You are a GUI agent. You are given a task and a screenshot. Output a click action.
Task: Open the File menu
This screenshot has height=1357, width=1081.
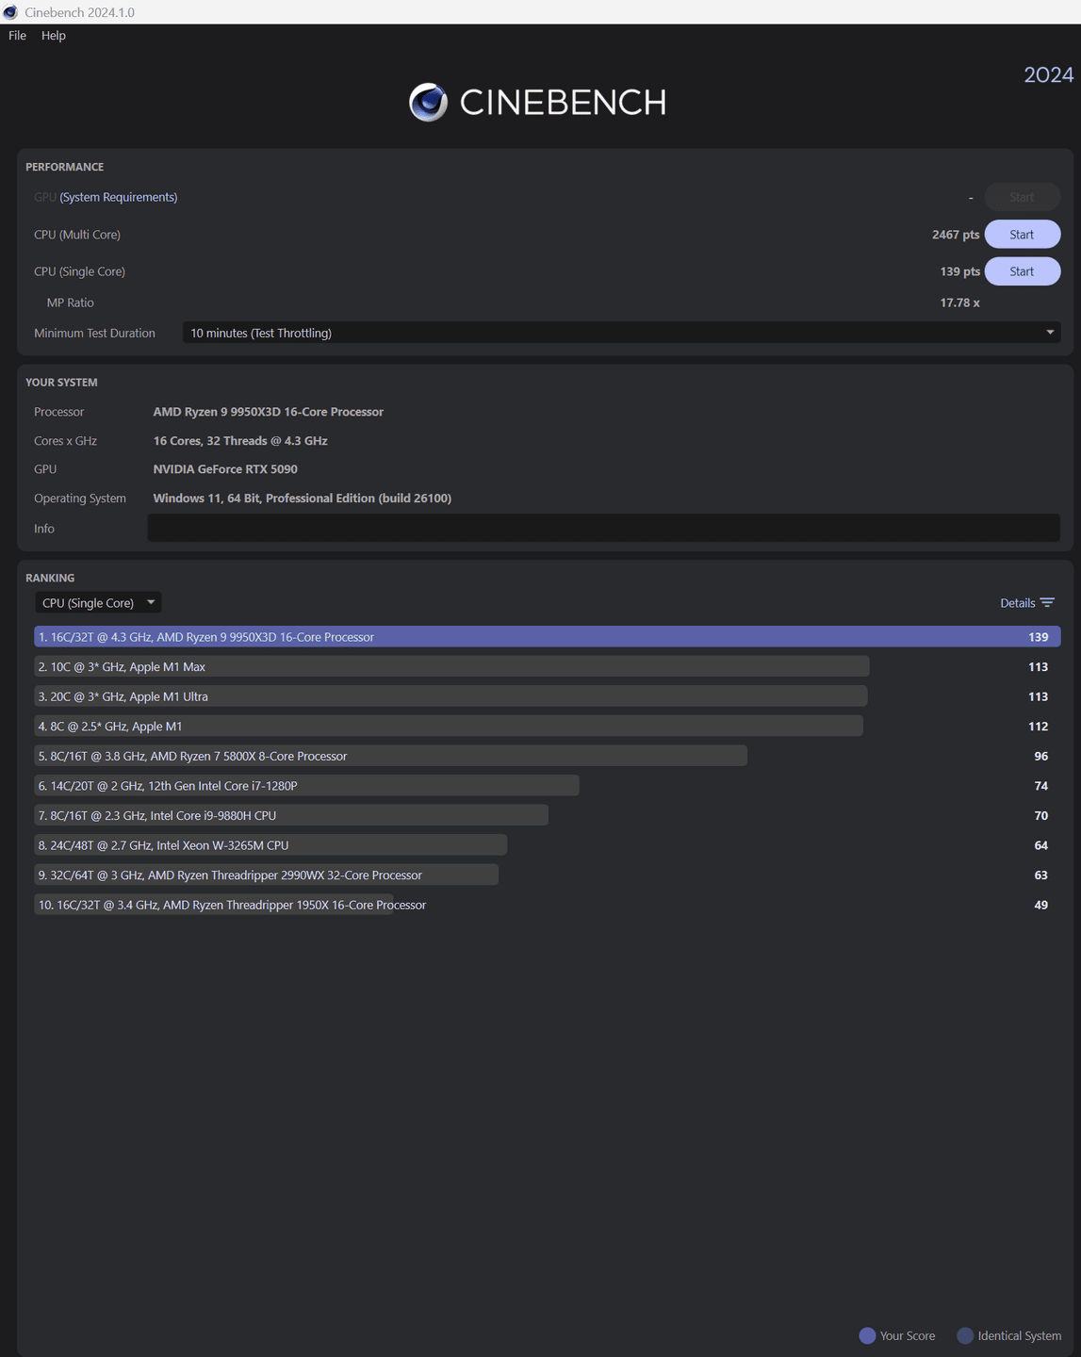(x=17, y=36)
